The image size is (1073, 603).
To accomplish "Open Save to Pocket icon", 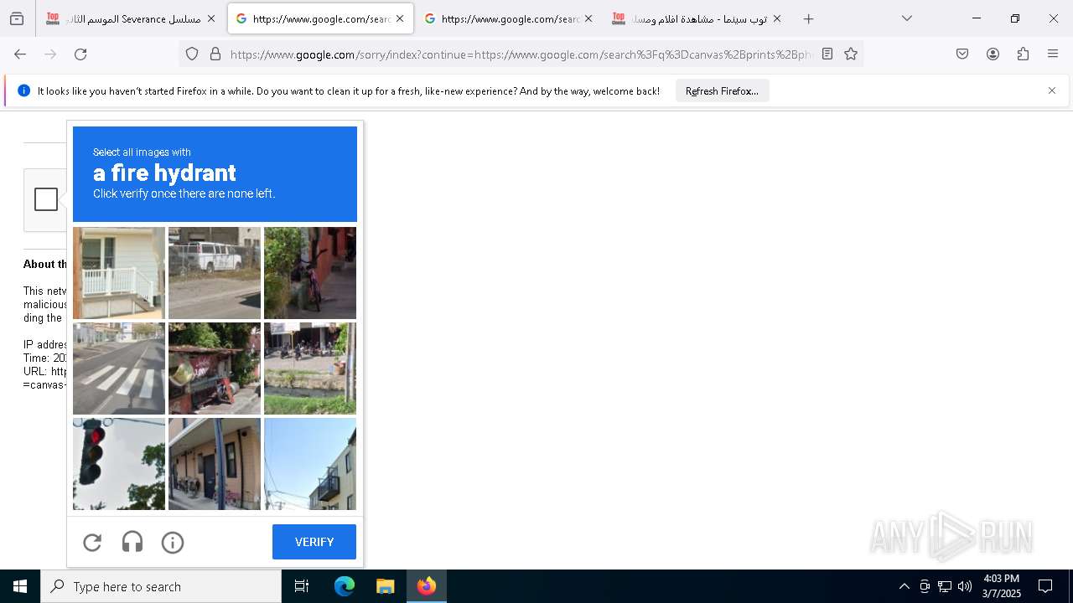I will coord(962,54).
